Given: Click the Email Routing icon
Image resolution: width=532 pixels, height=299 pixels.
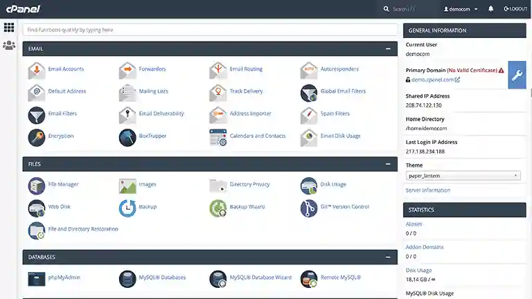Looking at the screenshot, I should click(x=218, y=70).
